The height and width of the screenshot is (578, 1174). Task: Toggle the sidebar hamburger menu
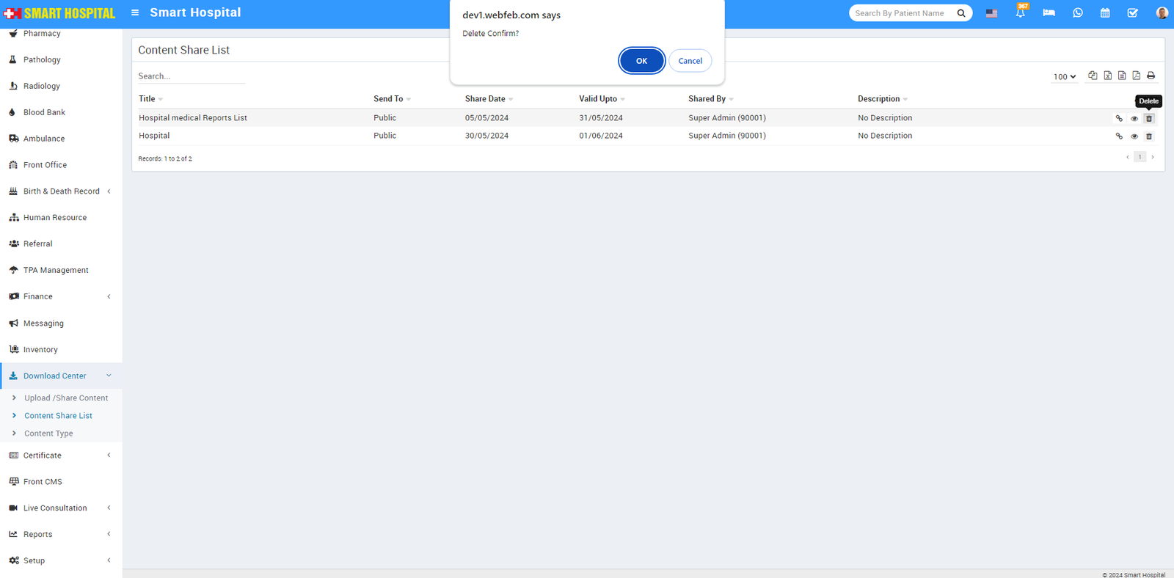pos(135,12)
